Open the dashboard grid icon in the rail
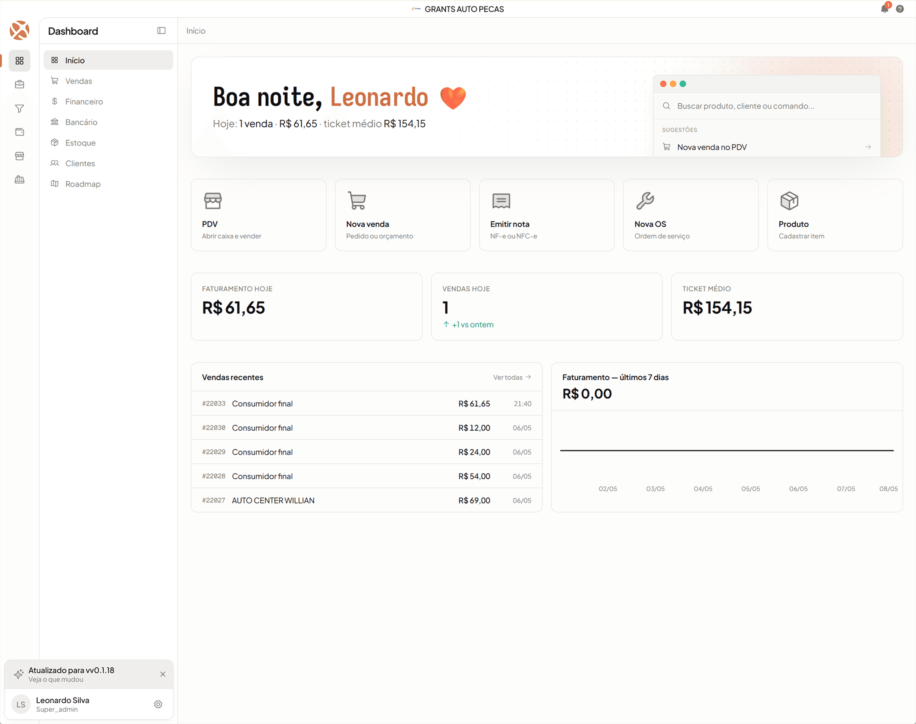This screenshot has width=916, height=724. (20, 61)
